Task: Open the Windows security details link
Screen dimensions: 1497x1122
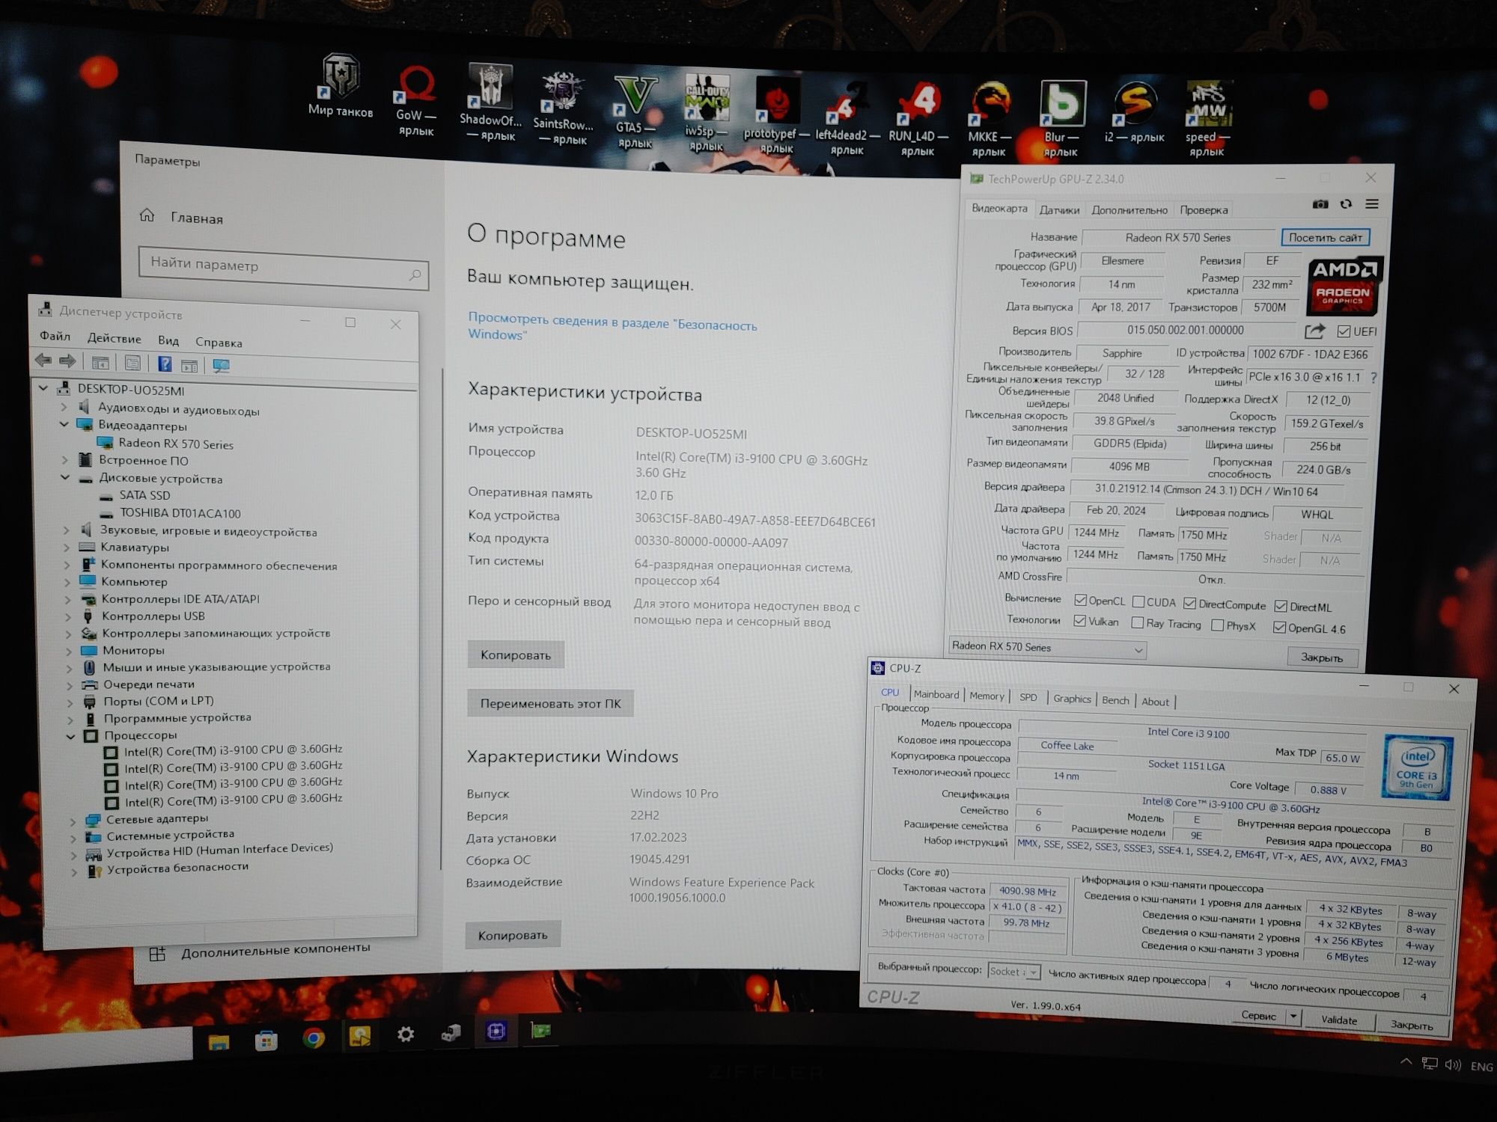Action: tap(612, 327)
